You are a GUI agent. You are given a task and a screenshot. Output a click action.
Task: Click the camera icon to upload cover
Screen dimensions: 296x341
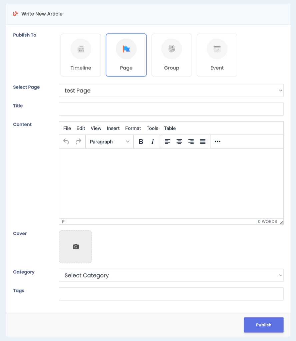pyautogui.click(x=76, y=247)
